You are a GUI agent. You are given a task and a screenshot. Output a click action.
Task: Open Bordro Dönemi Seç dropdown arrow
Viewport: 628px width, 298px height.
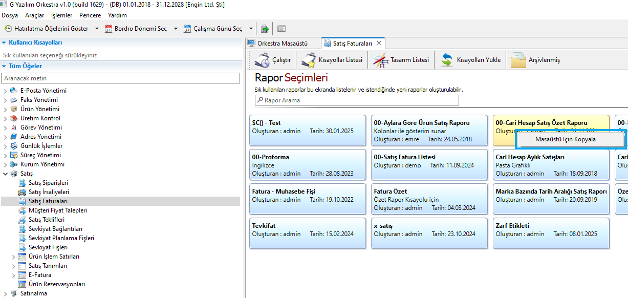tap(176, 29)
